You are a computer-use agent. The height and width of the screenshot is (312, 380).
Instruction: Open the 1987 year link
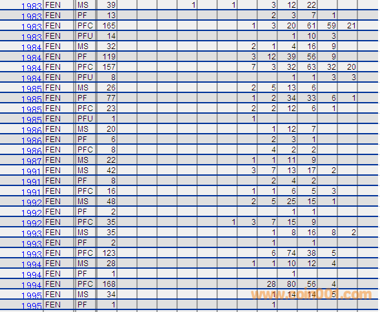pyautogui.click(x=32, y=161)
